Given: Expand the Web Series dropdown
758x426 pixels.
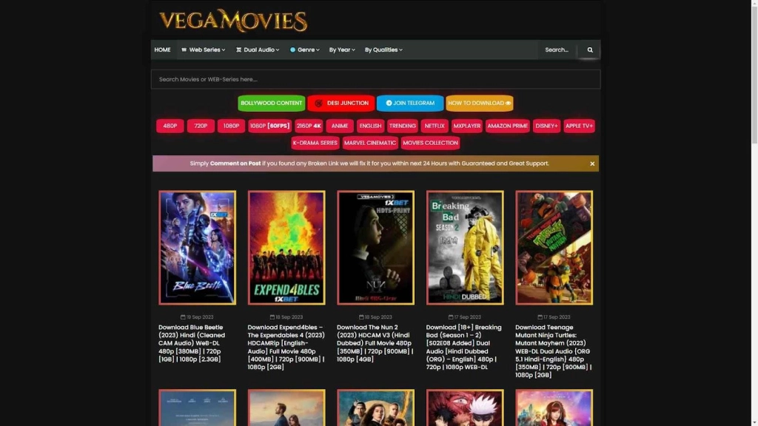Looking at the screenshot, I should coord(203,50).
